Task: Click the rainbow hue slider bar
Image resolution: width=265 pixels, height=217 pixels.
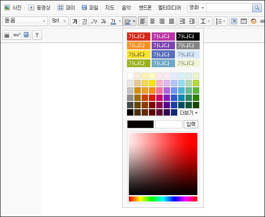Action: click(163, 199)
